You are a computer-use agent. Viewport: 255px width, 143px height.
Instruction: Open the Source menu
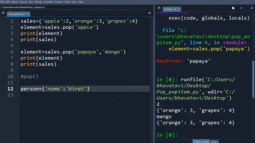tap(24, 2)
